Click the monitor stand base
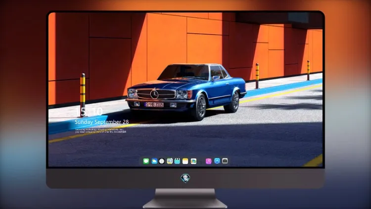The height and width of the screenshot is (209, 371). [x=185, y=199]
